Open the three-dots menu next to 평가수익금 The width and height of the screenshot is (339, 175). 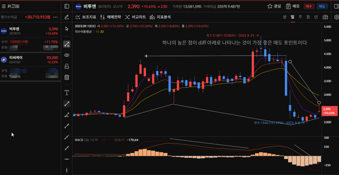[55, 17]
